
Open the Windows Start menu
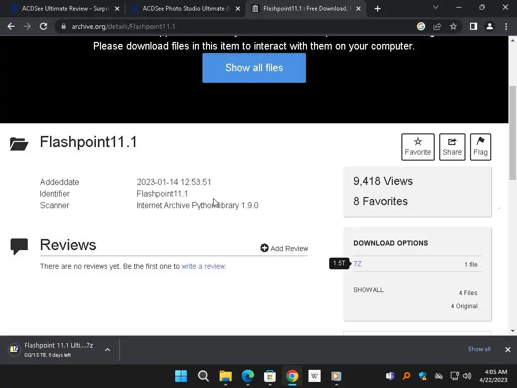tap(181, 376)
